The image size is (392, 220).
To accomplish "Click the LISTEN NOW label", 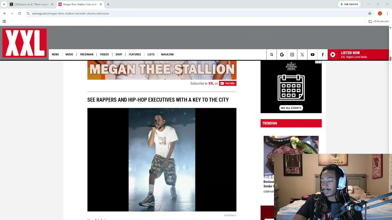I will [x=350, y=53].
